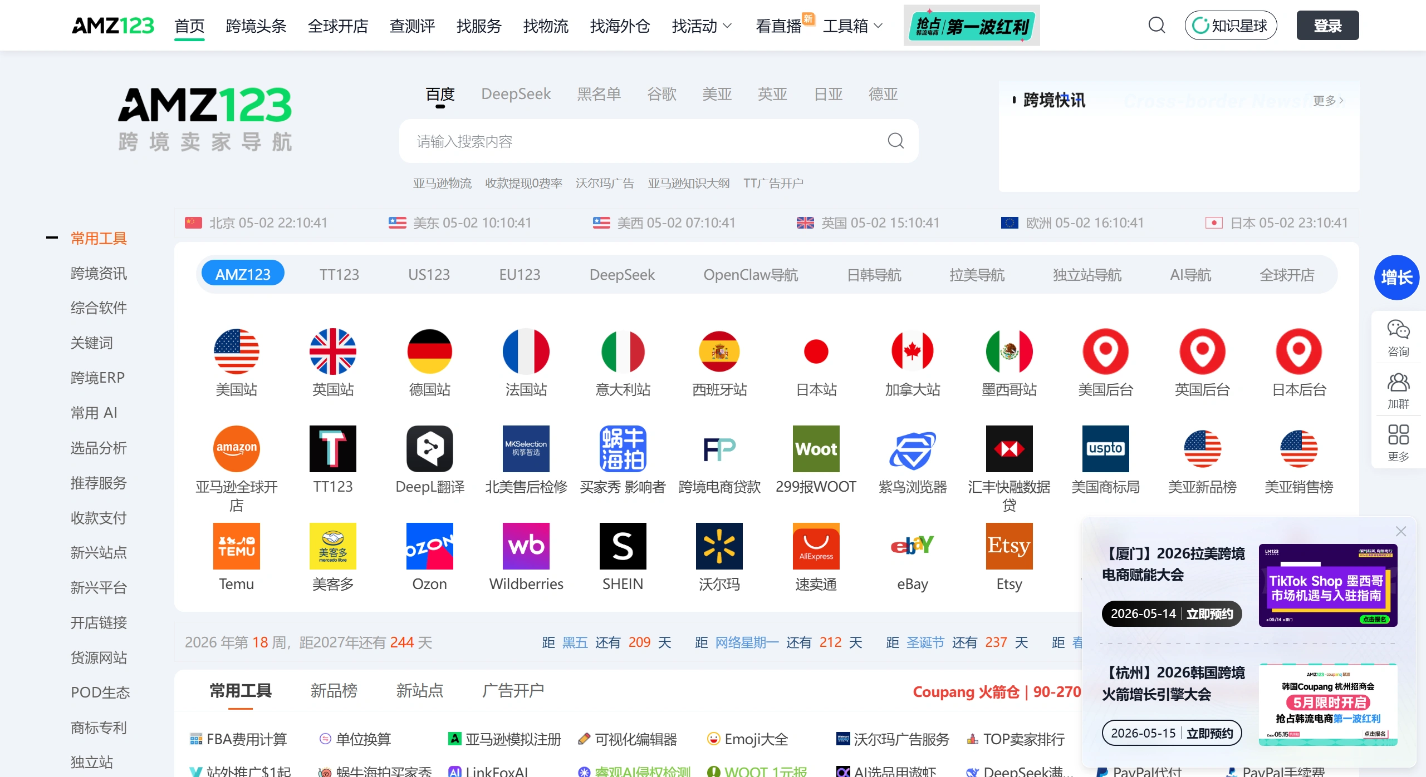The image size is (1426, 777).
Task: Open the 西班牙站 Spain flag icon
Action: click(x=719, y=352)
